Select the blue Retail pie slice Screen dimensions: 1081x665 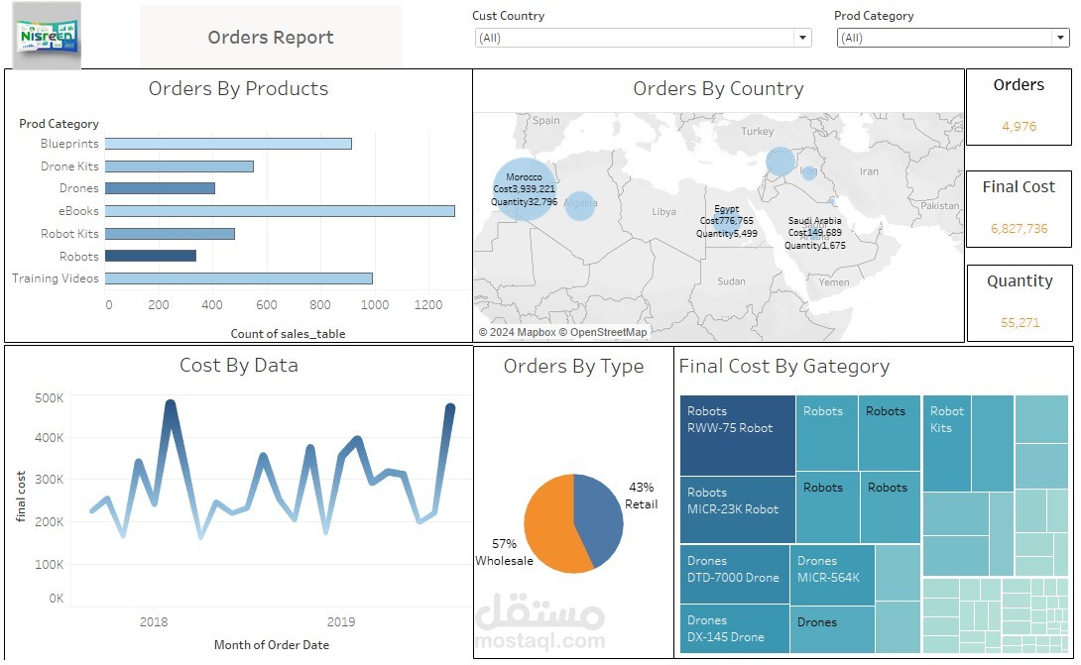point(598,518)
